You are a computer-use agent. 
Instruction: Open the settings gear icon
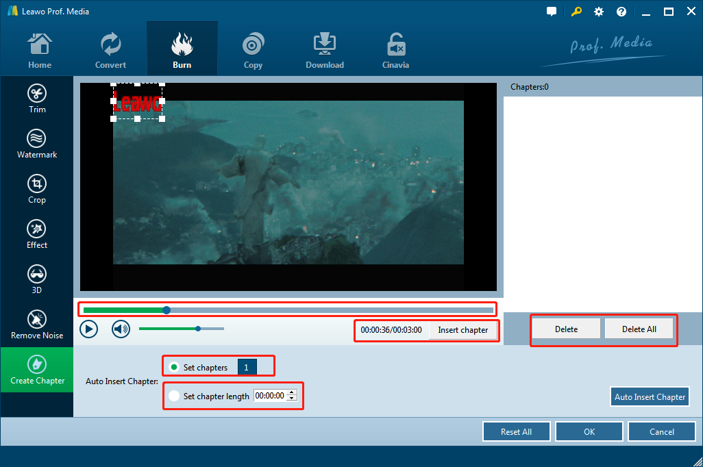pos(599,12)
